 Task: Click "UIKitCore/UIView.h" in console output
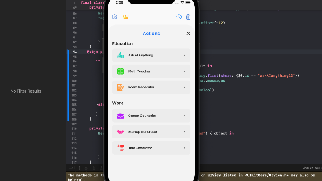pos(266,175)
